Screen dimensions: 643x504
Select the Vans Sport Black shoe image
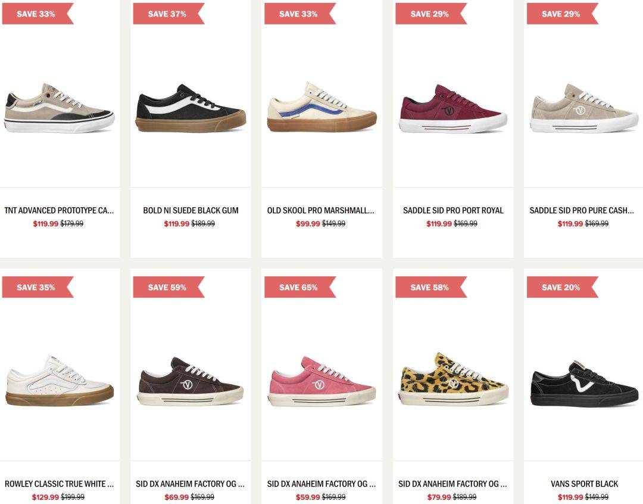585,384
